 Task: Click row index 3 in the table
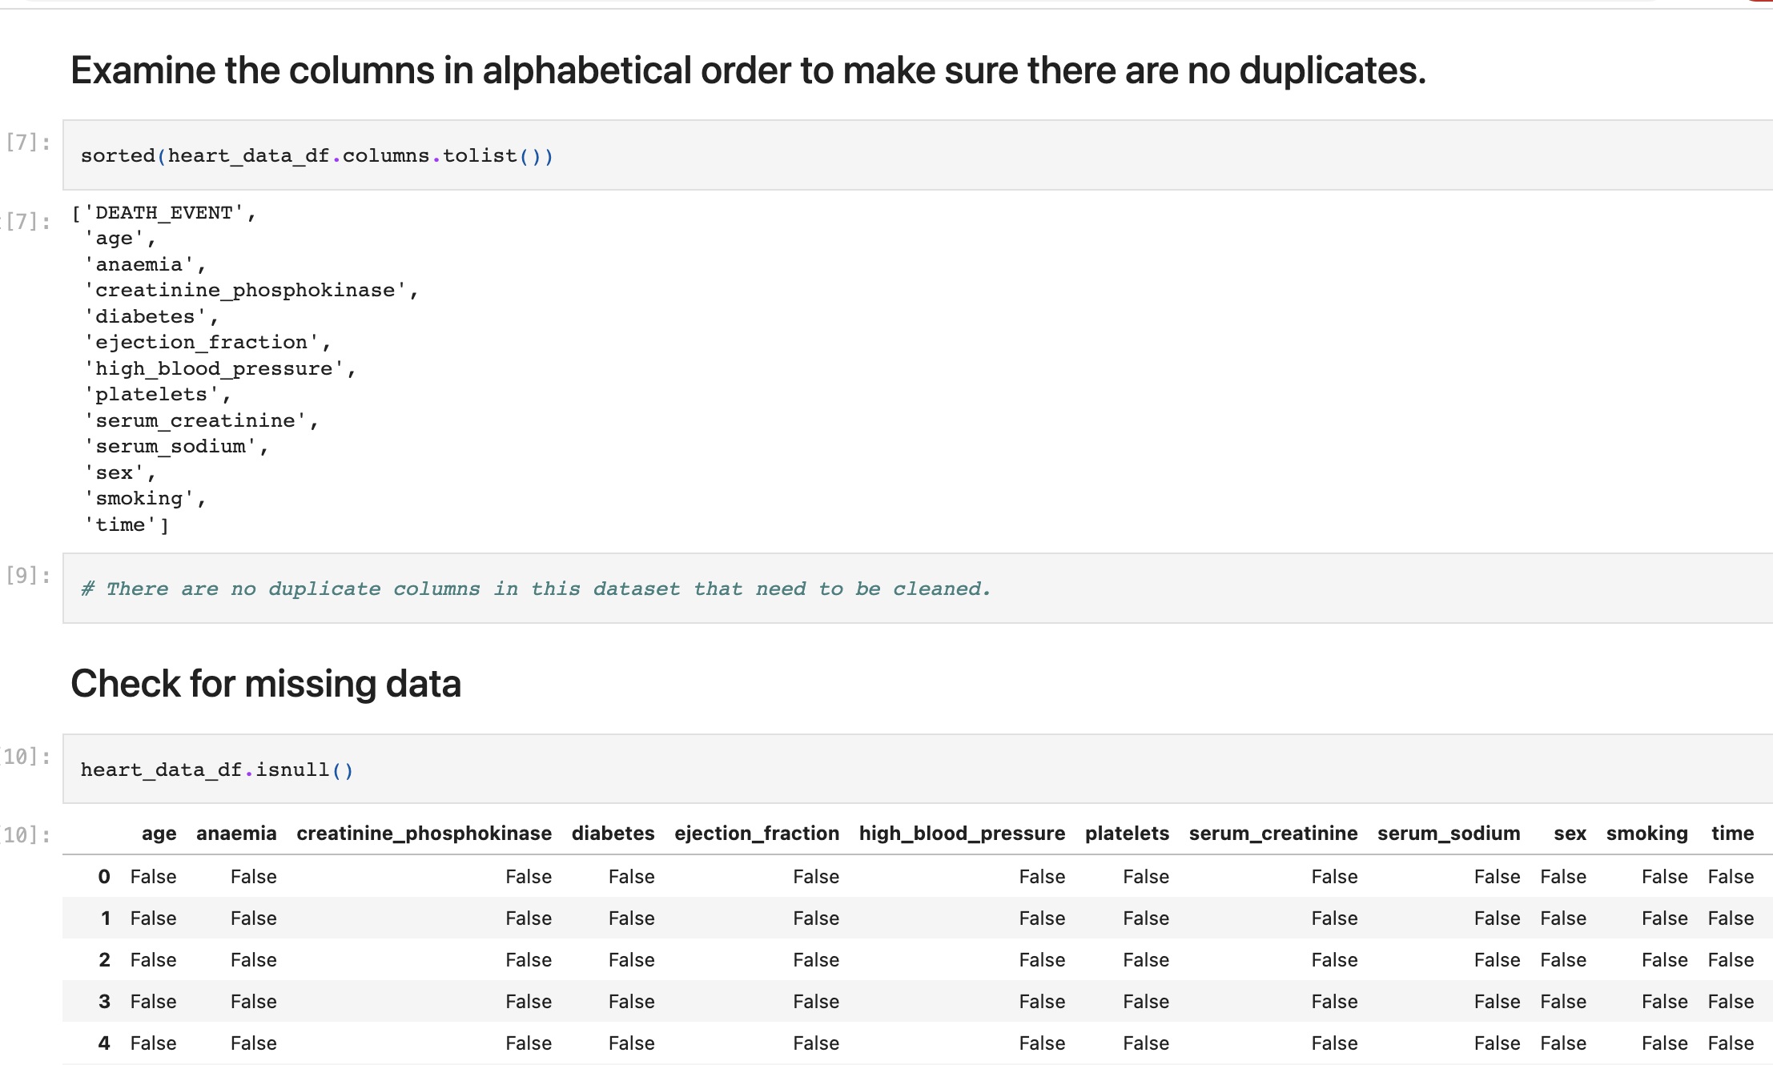(104, 1002)
